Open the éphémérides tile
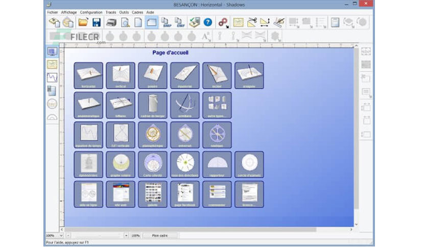This screenshot has width=427, height=247. (x=88, y=164)
